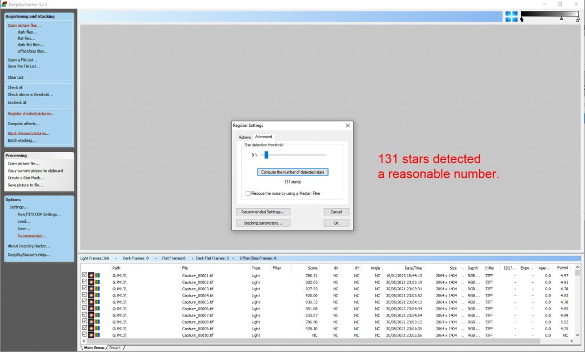
Task: Uncheck the Capture_00001.tif checkbox
Action: [85, 275]
